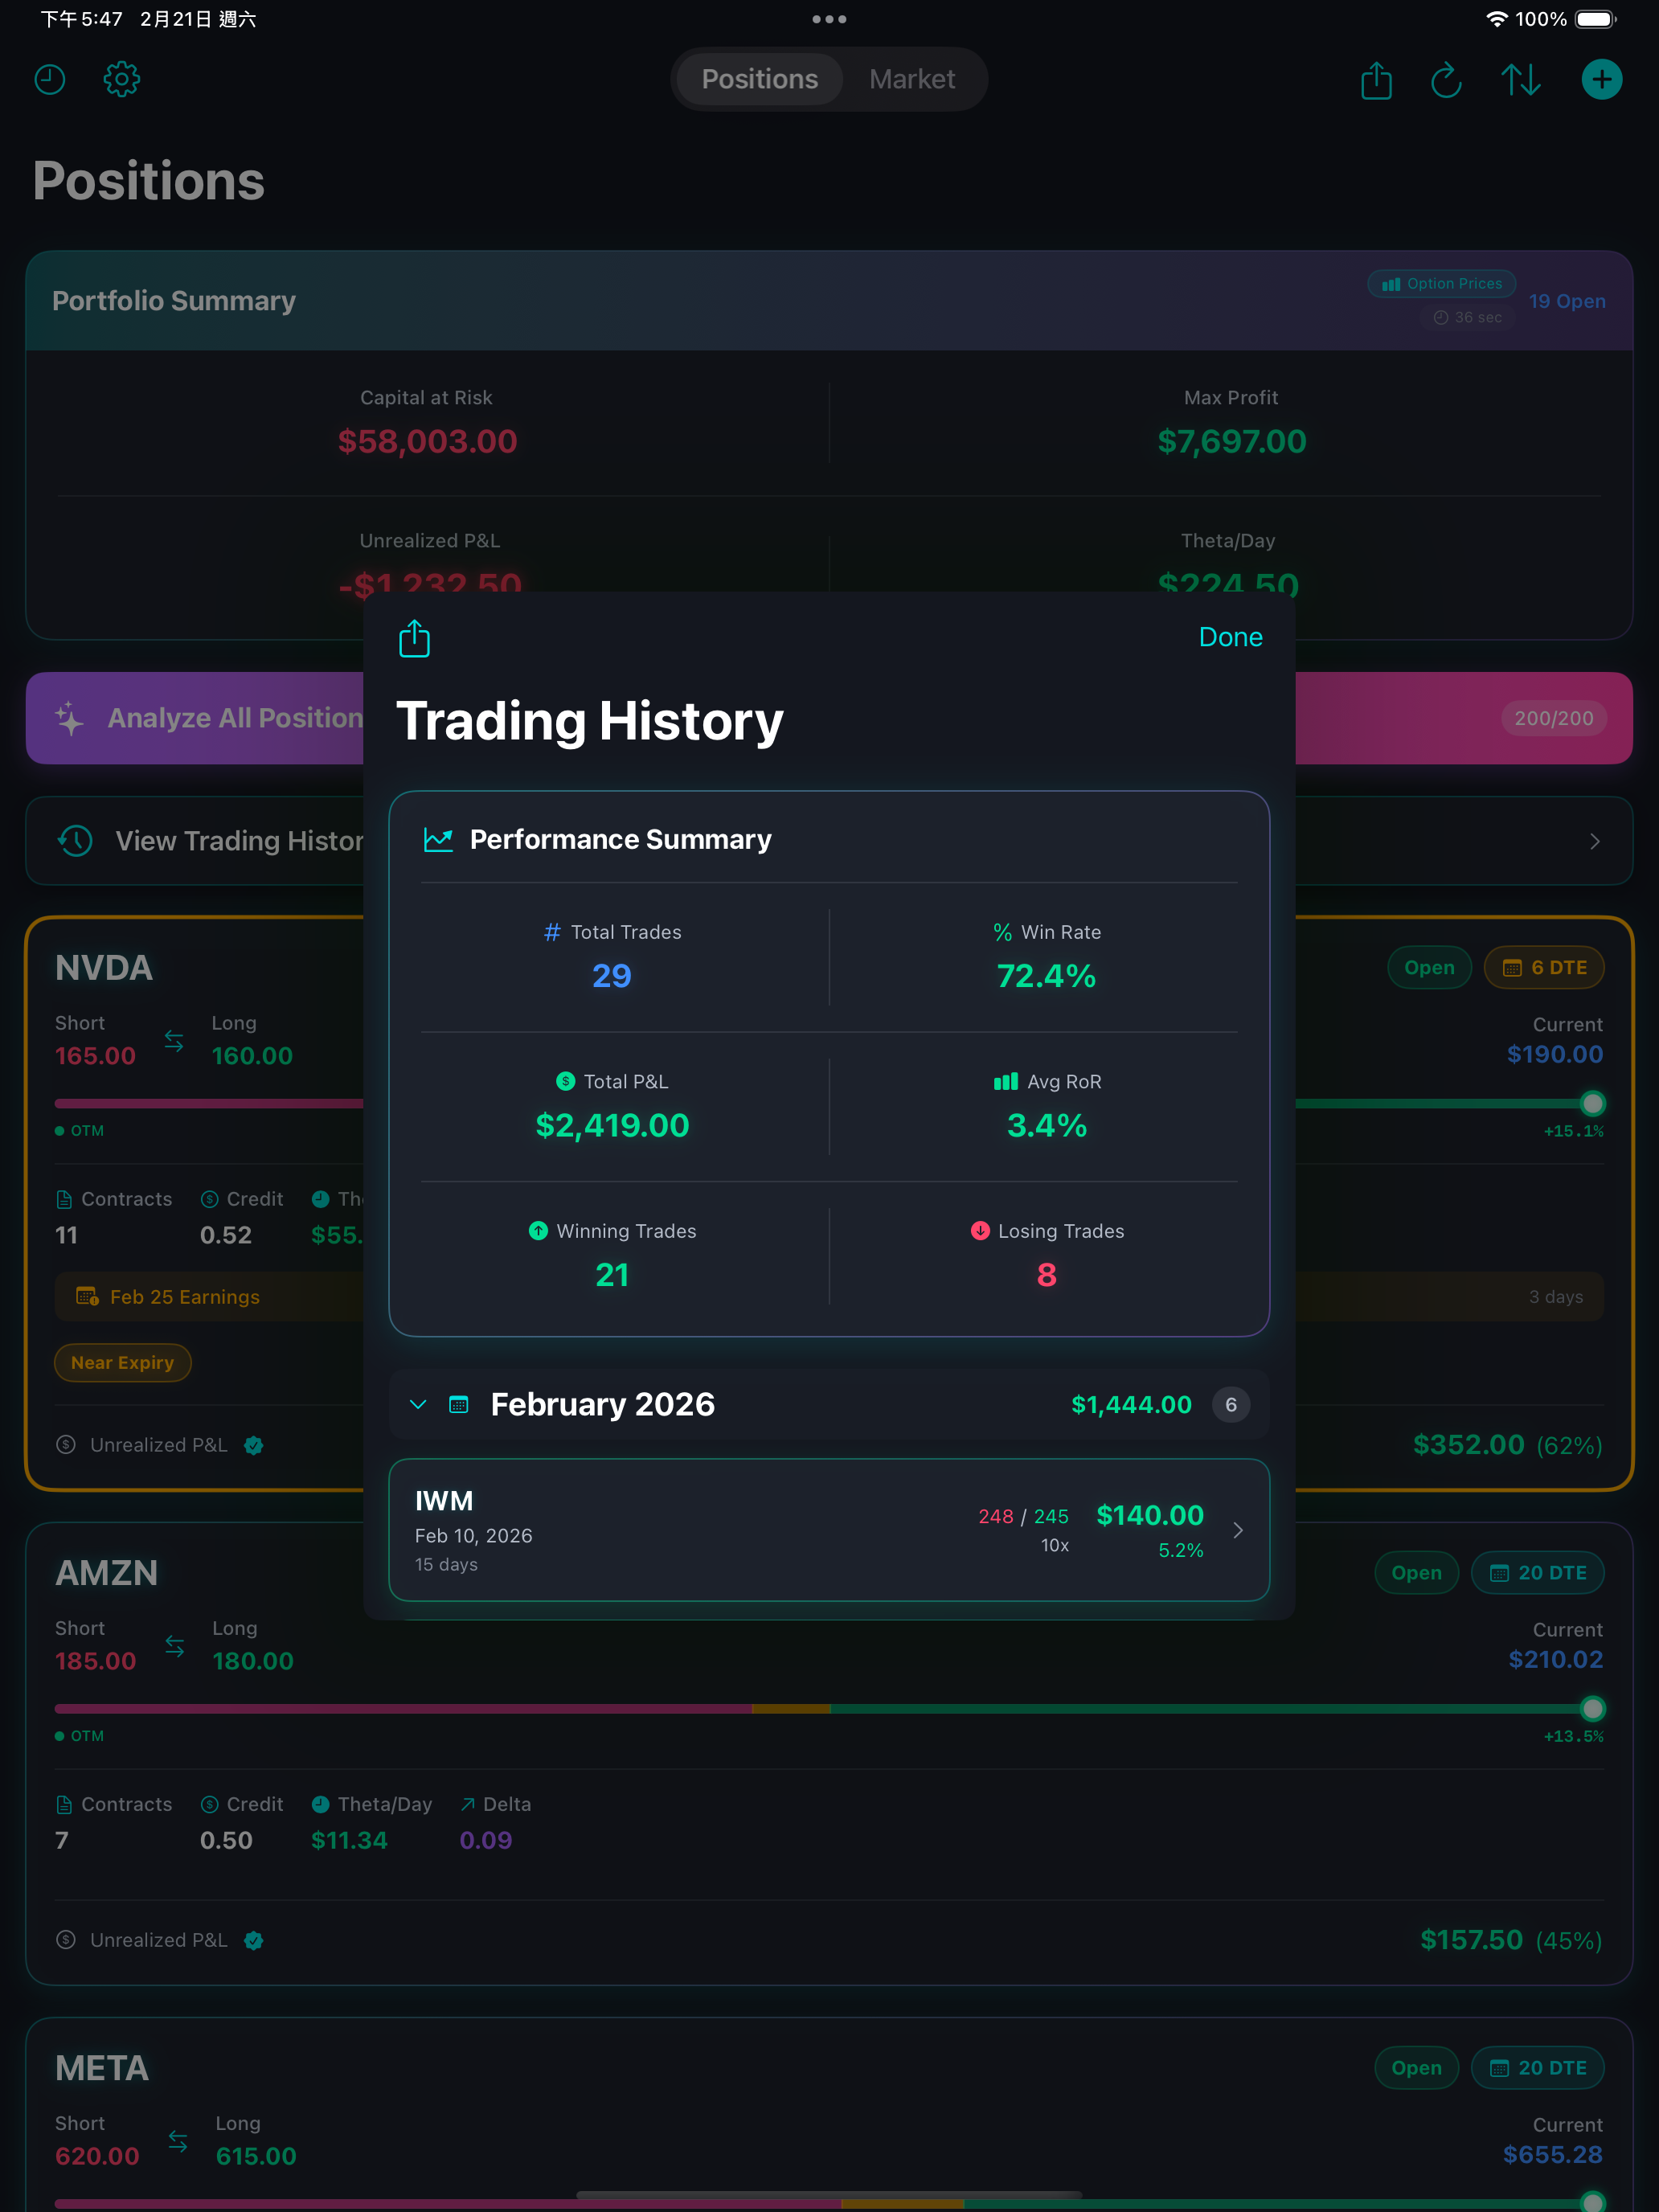The width and height of the screenshot is (1659, 2212).
Task: Tap the February 2026 trade count badge 6
Action: 1230,1404
